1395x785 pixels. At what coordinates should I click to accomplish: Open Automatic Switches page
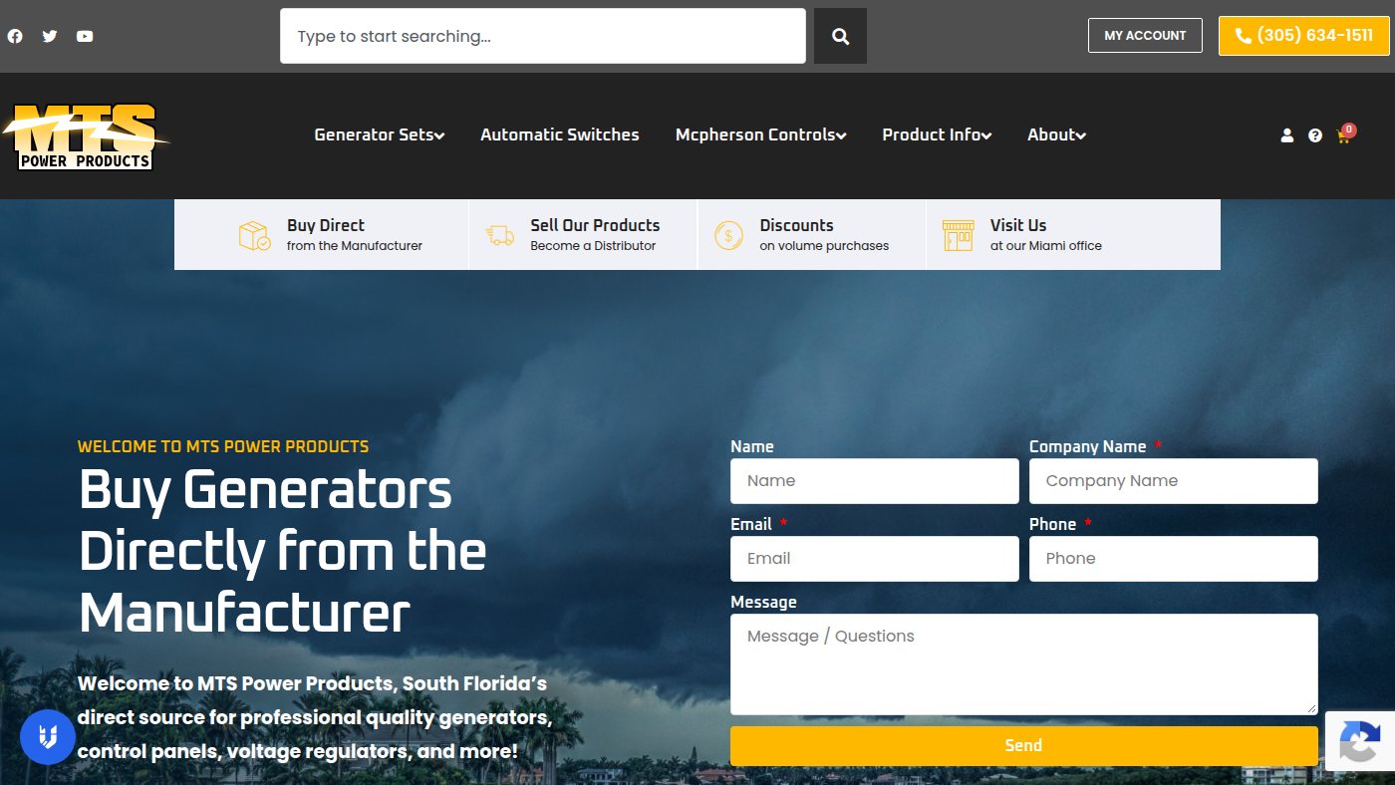tap(560, 134)
